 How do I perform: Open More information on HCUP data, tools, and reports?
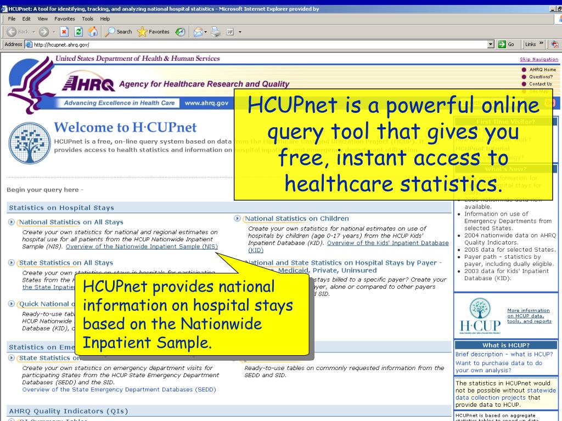pos(529,316)
